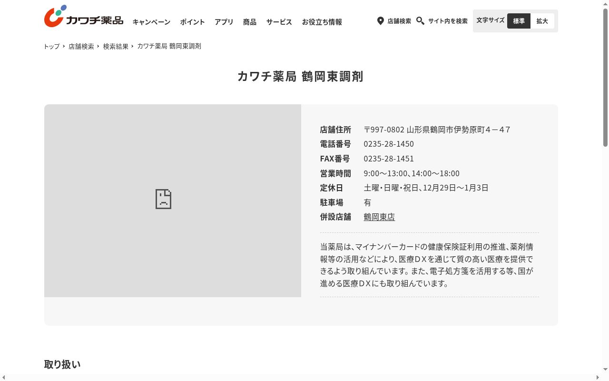
Task: Click the 定休日 label
Action: [x=332, y=188]
